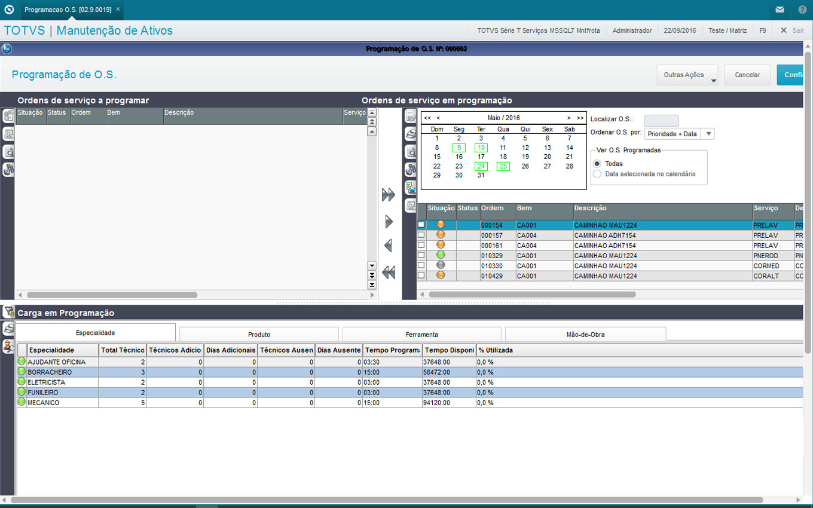Viewport: 813px width, 508px height.
Task: Click the horizontal scrollbar under scheduled orders
Action: coord(532,294)
